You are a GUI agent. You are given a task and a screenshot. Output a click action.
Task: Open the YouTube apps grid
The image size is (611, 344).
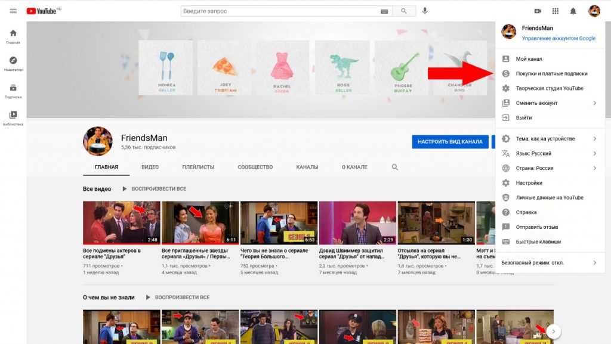tap(556, 11)
